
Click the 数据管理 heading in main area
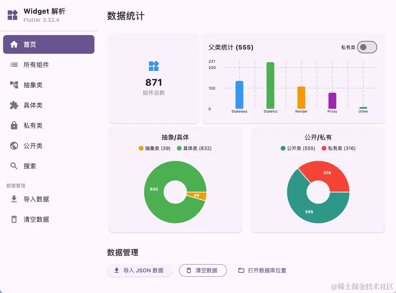point(123,252)
